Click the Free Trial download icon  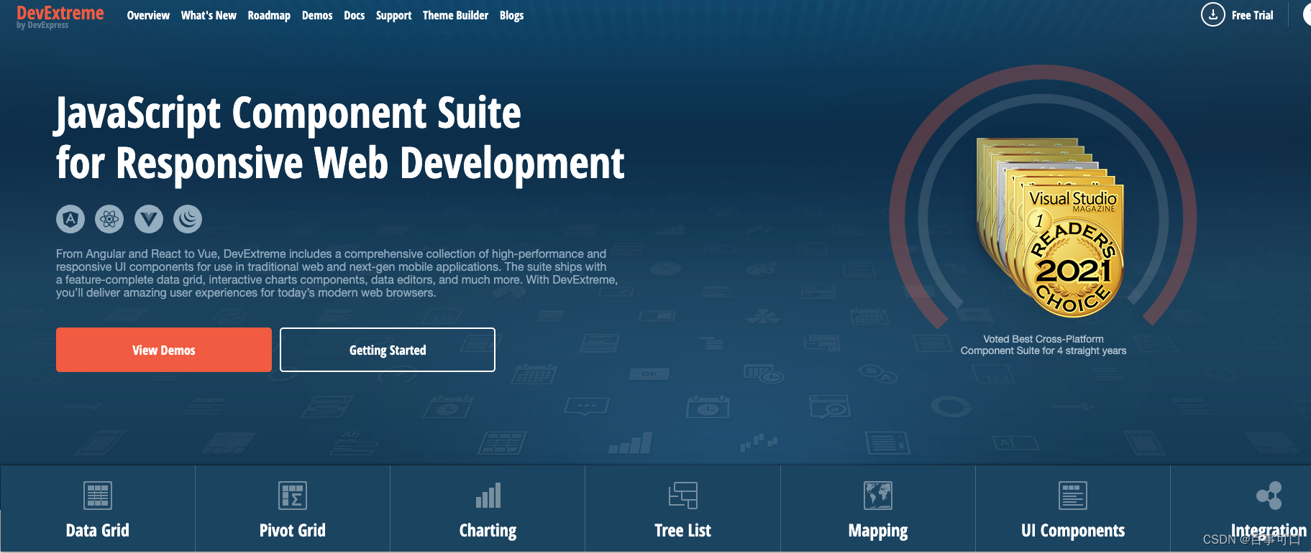pos(1212,14)
